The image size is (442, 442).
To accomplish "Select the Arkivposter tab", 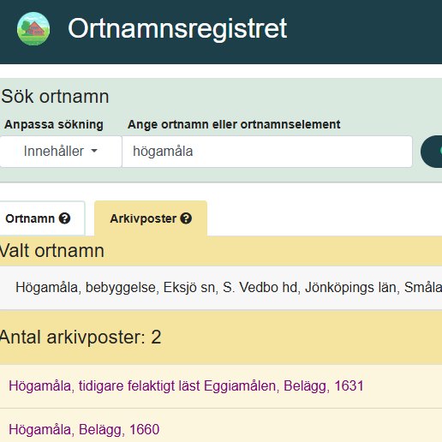I will pos(151,218).
